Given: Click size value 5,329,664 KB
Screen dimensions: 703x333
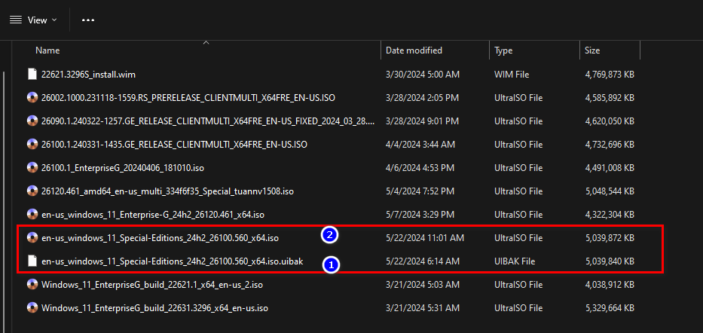Looking at the screenshot, I should (x=610, y=308).
